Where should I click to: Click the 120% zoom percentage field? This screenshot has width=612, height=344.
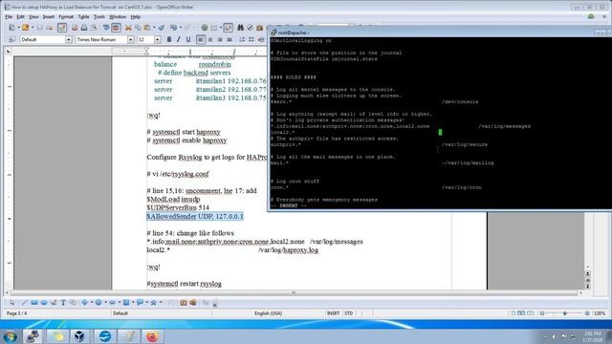(600, 313)
